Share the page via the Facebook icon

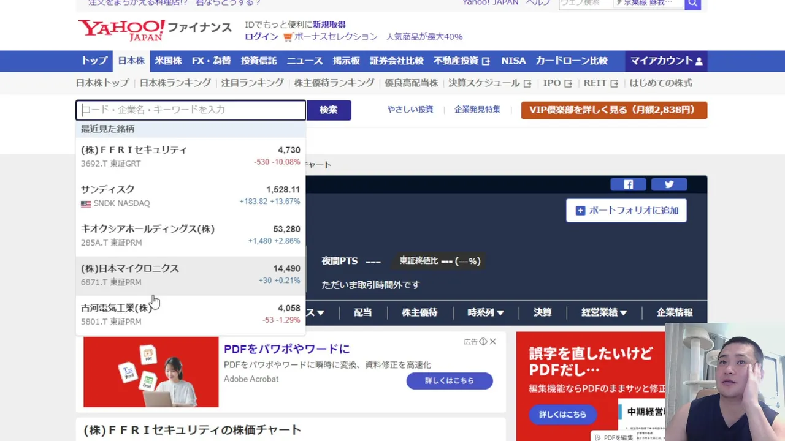point(628,184)
